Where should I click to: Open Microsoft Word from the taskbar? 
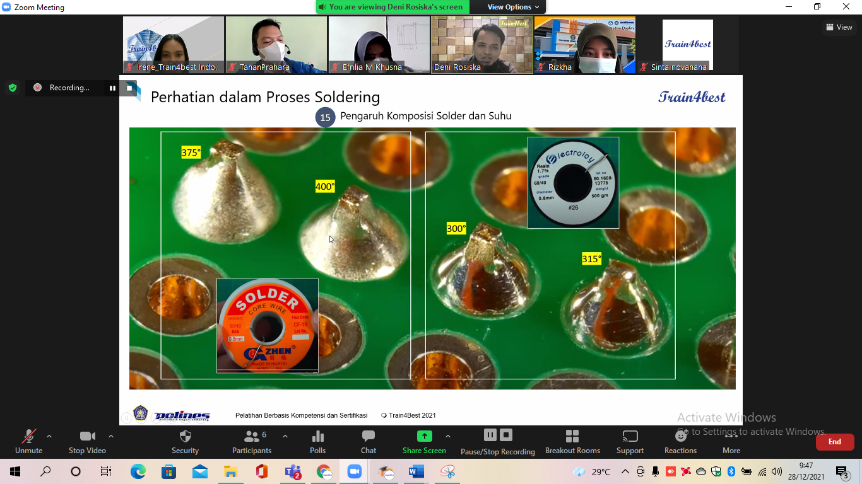click(416, 471)
